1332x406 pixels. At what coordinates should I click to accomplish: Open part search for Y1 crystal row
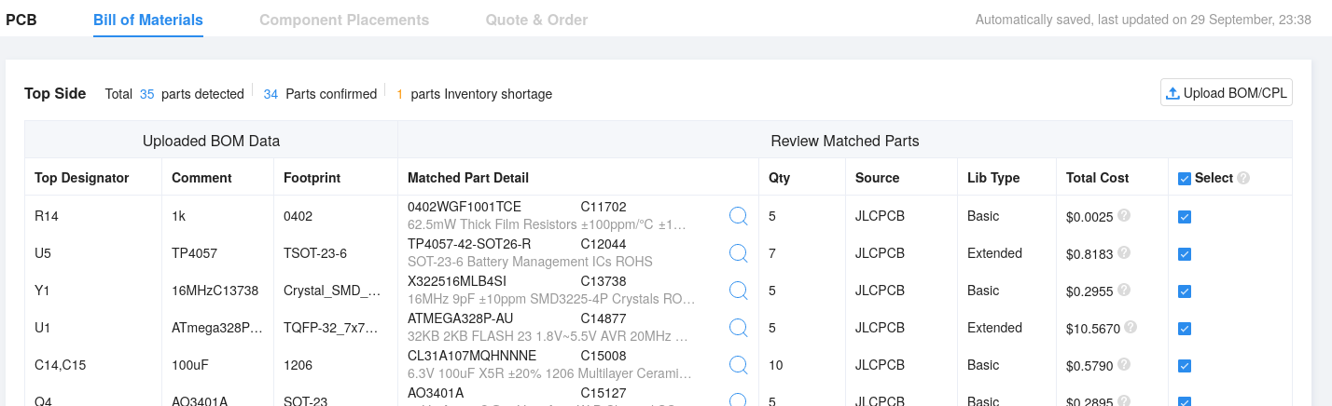point(738,291)
